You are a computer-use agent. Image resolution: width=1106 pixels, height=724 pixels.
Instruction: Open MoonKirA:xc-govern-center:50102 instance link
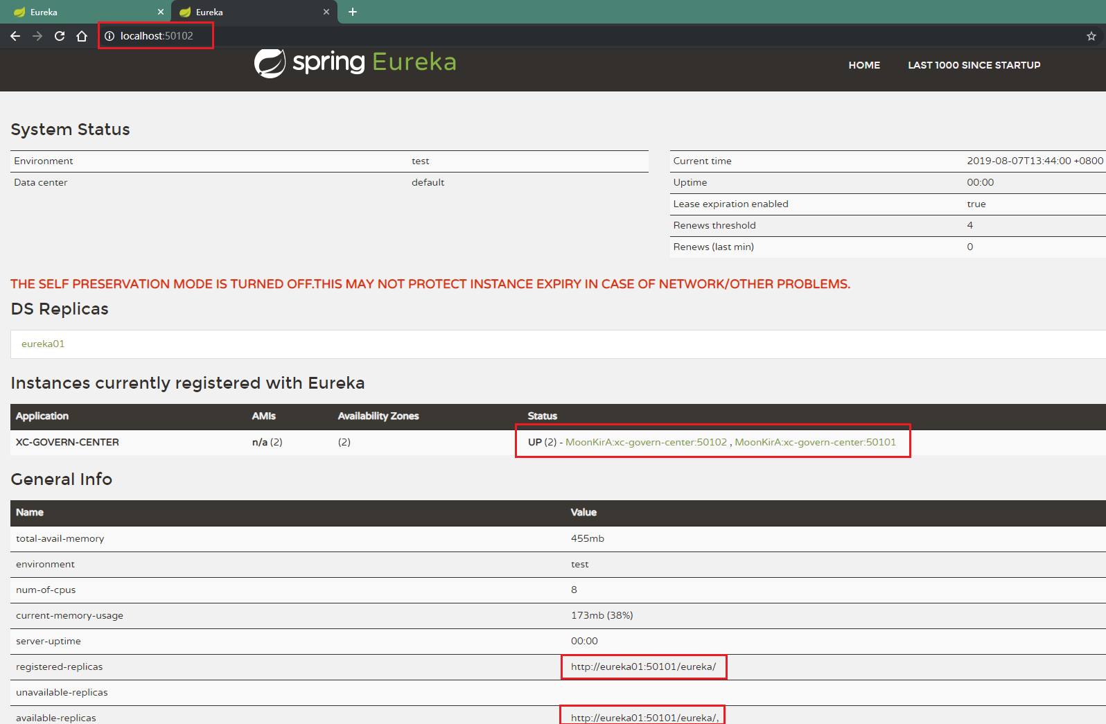coord(646,442)
